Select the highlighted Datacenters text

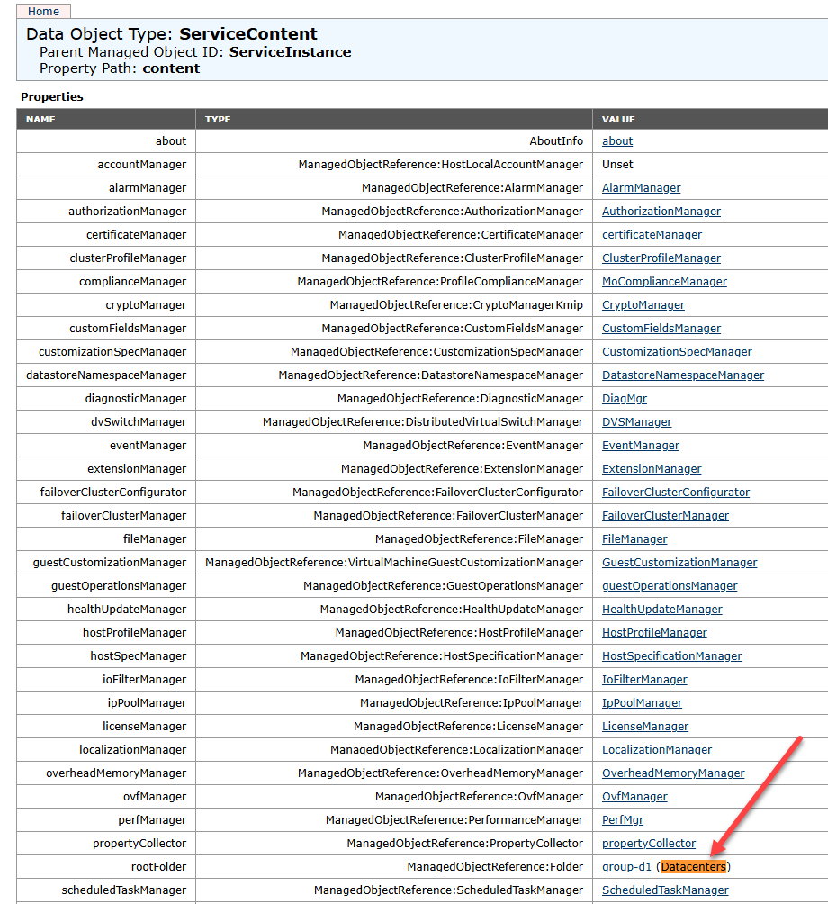click(693, 866)
